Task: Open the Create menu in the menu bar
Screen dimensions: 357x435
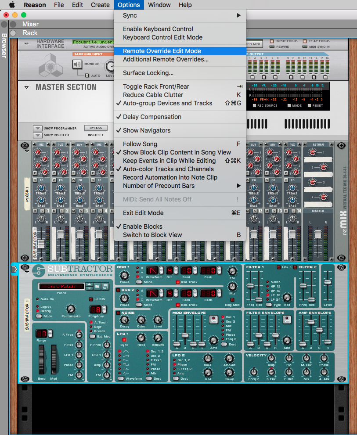Action: [100, 5]
